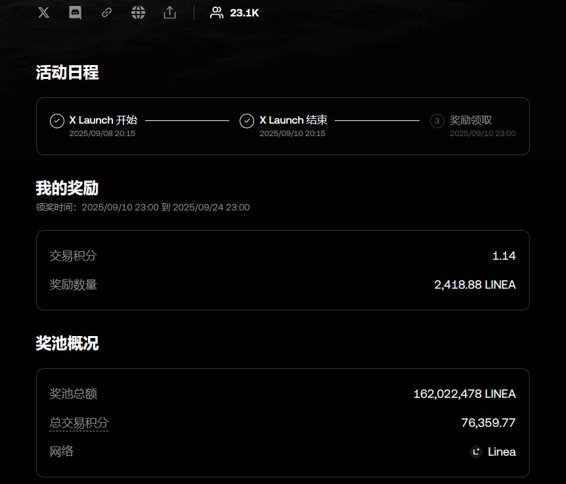Click the 交易积分 label
Image resolution: width=566 pixels, height=484 pixels.
click(x=74, y=256)
